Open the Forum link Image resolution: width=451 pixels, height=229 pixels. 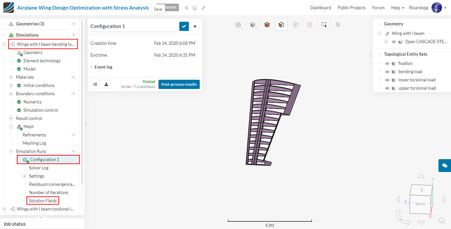tap(378, 8)
